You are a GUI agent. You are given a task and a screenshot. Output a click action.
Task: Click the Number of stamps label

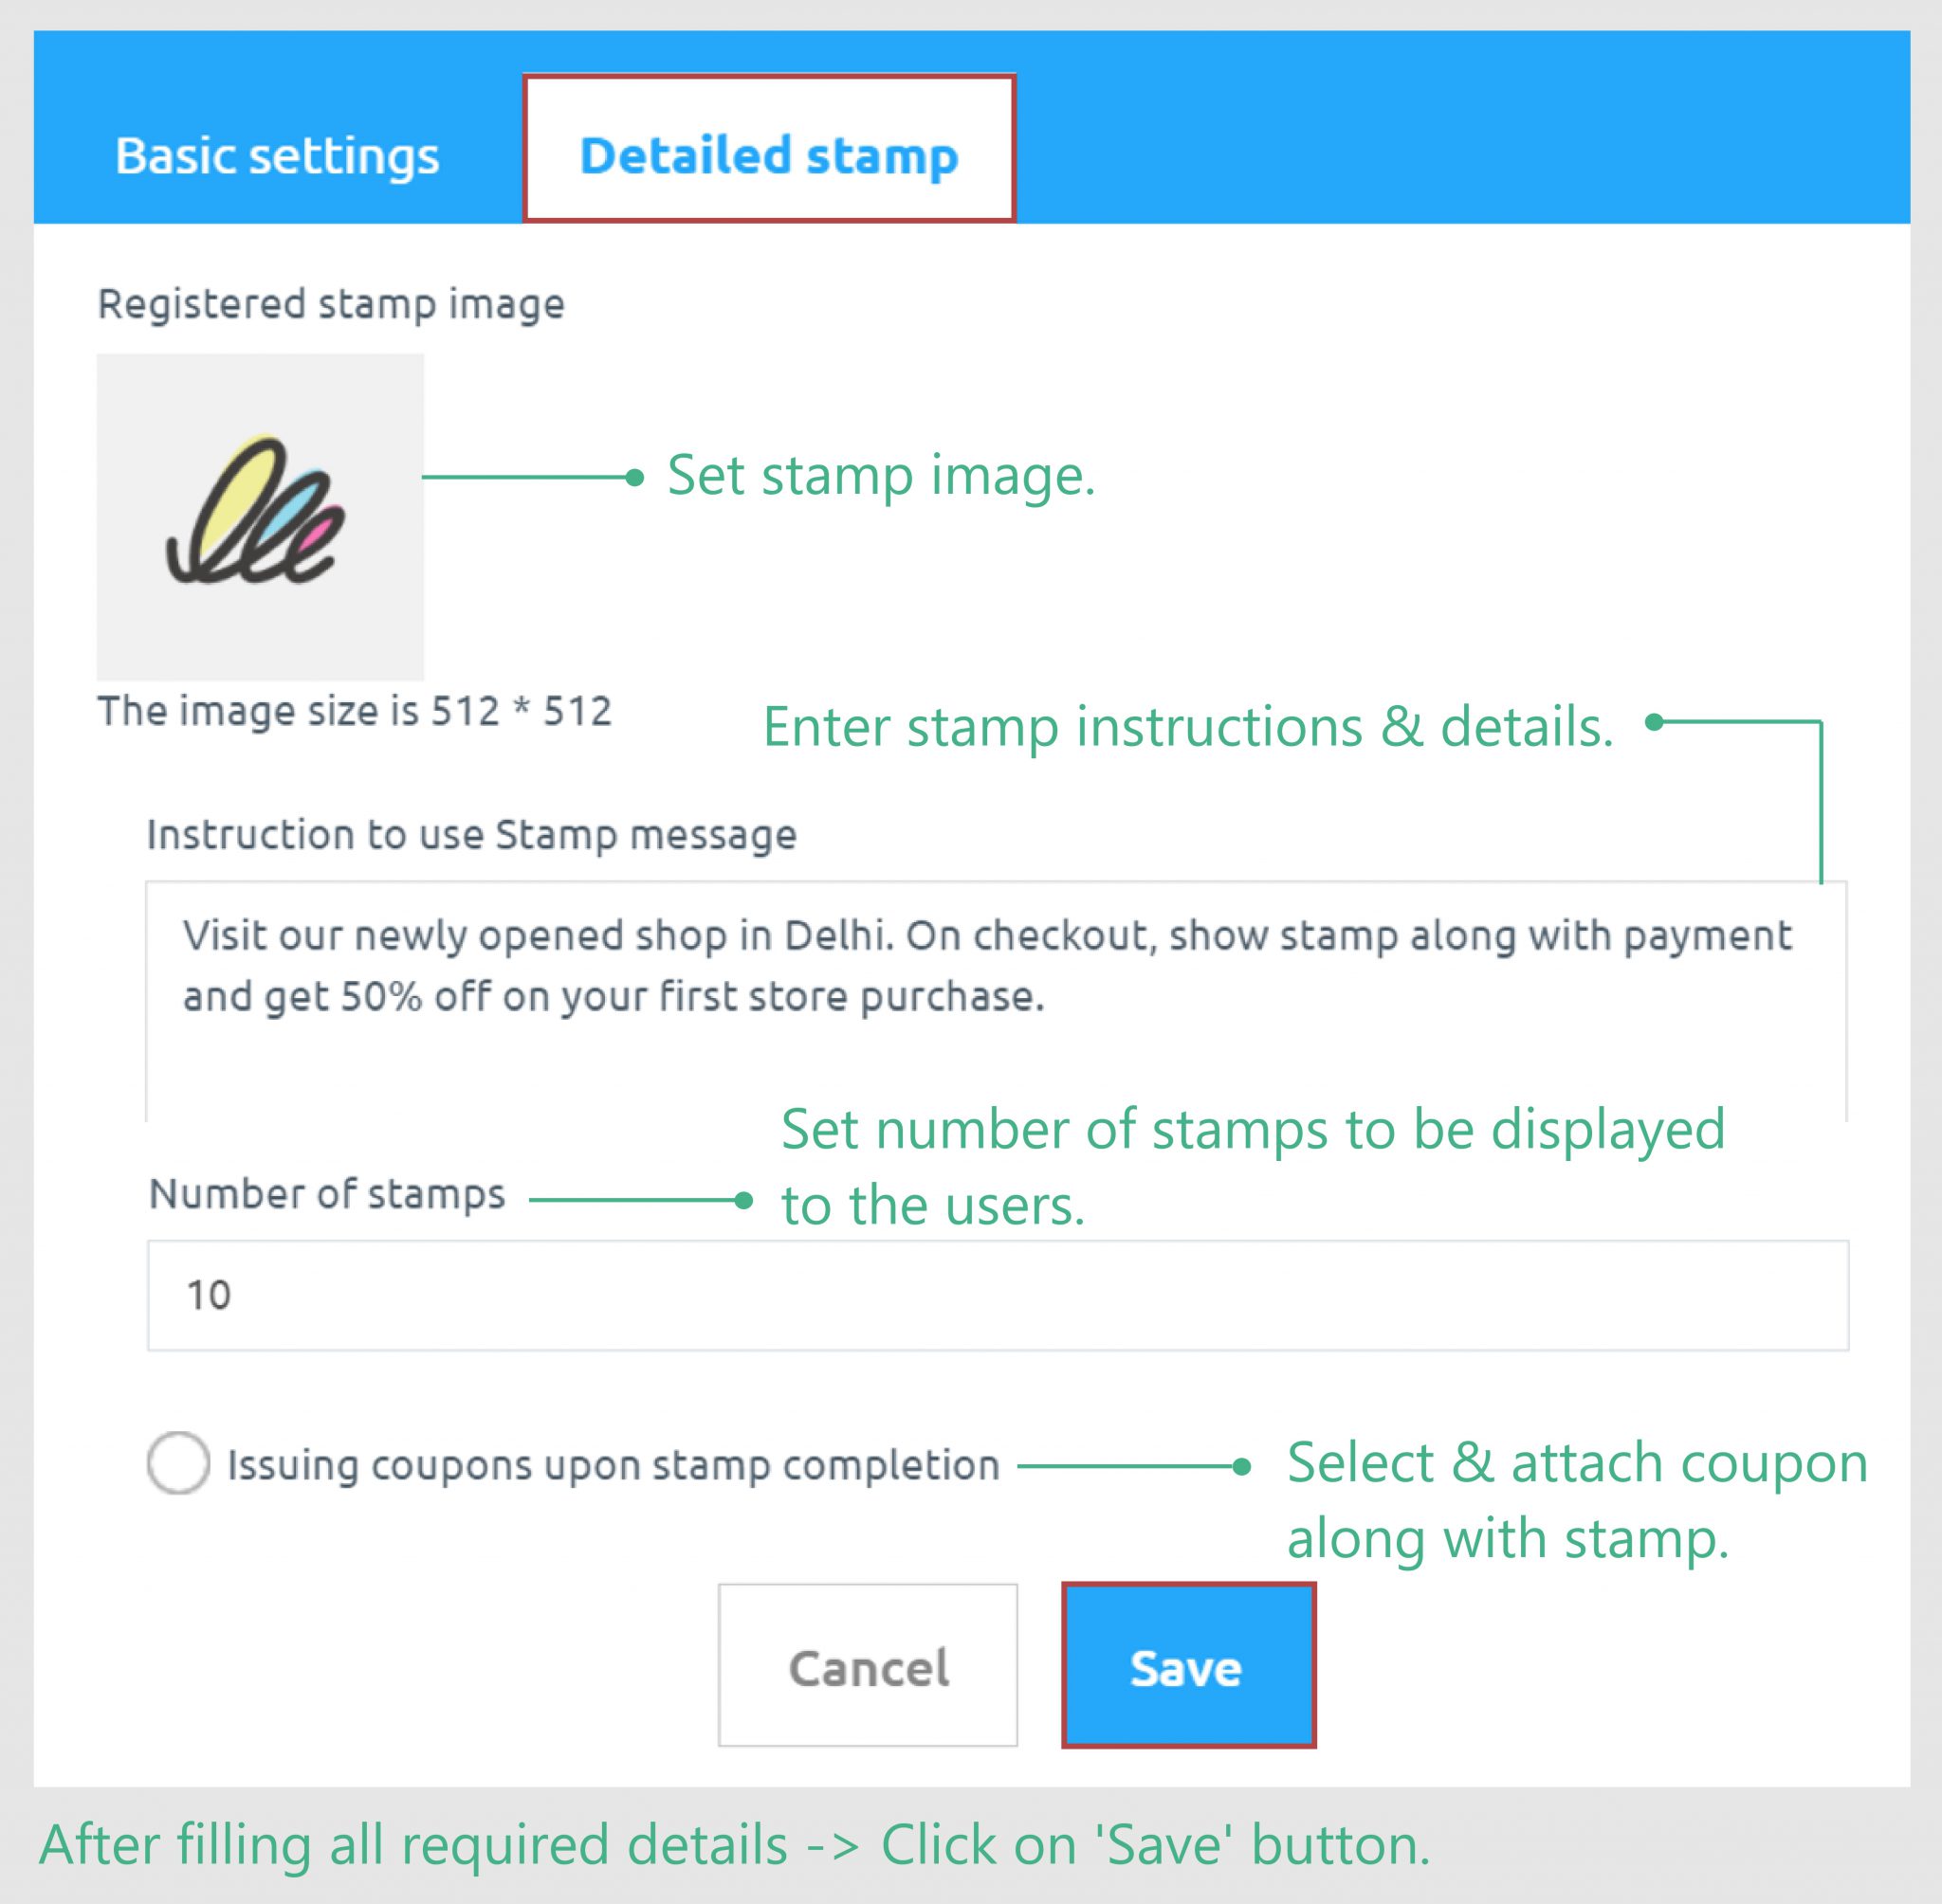[x=327, y=1192]
